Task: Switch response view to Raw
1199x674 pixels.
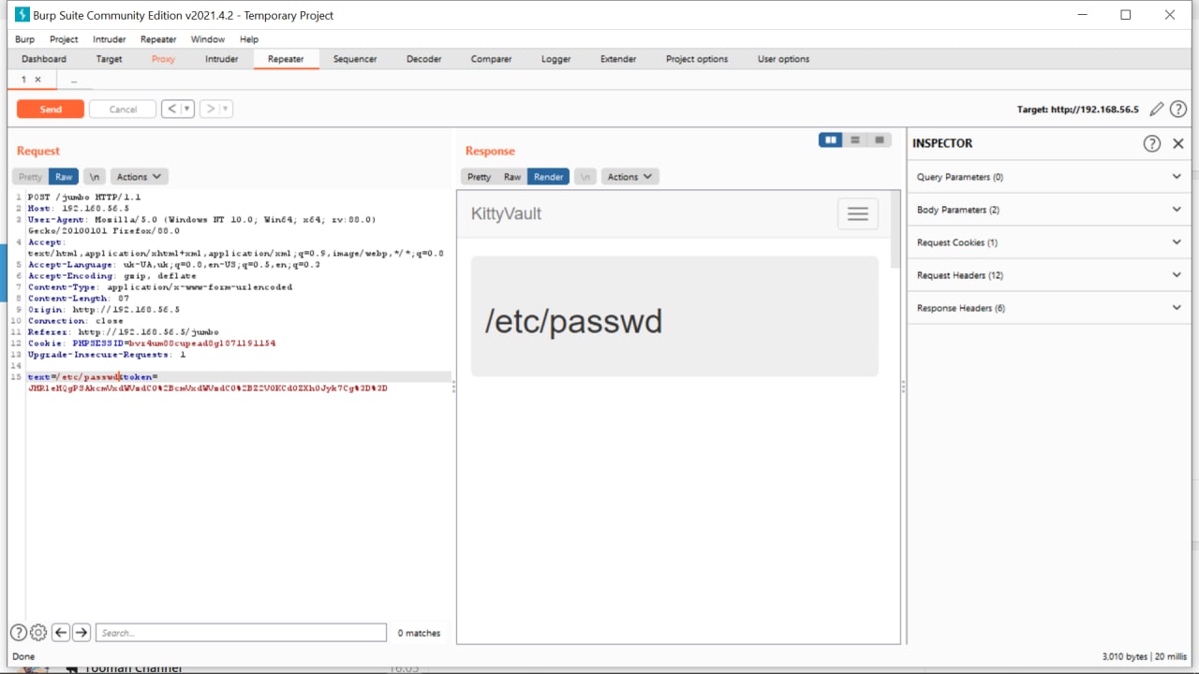Action: (512, 177)
